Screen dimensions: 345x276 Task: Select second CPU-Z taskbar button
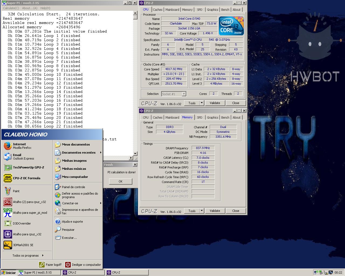127,272
